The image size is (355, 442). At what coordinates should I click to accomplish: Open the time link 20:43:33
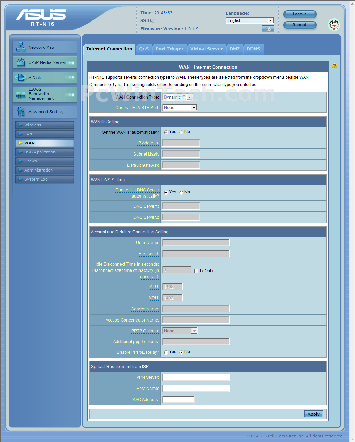[163, 13]
